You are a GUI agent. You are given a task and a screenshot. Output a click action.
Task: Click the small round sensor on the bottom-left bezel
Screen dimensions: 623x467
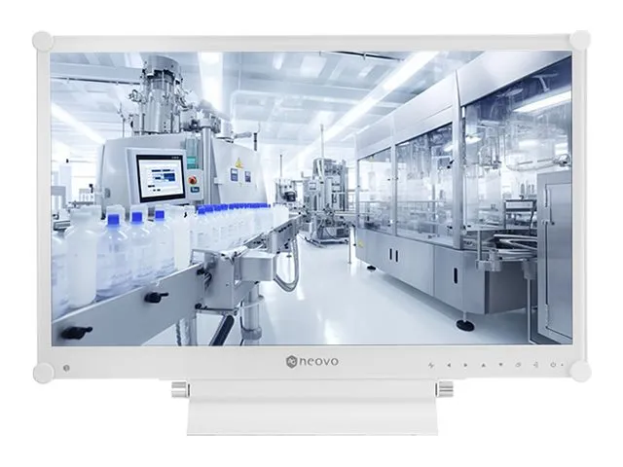[x=66, y=368]
